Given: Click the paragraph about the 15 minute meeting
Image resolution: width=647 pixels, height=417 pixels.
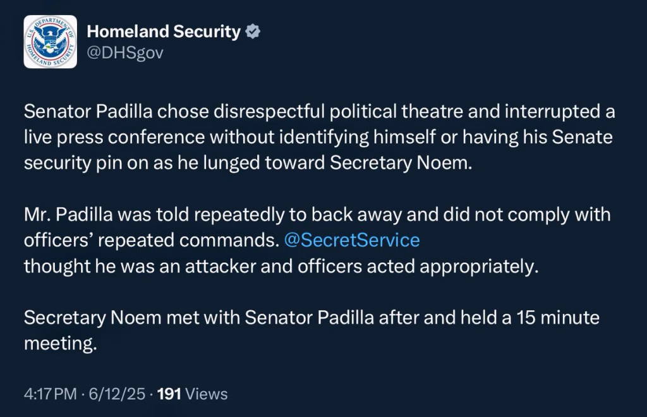Looking at the screenshot, I should [311, 330].
